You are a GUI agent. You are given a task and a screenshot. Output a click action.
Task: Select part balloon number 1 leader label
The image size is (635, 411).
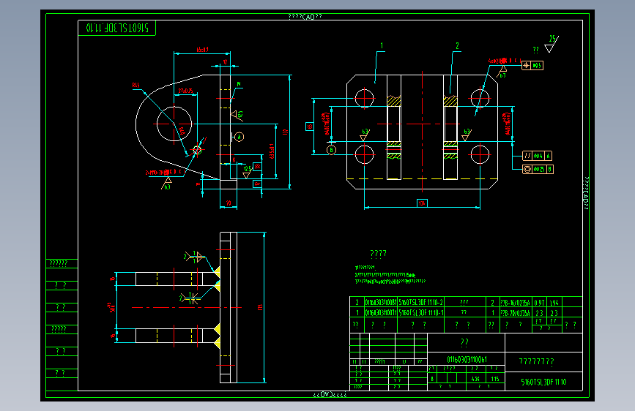click(x=382, y=46)
